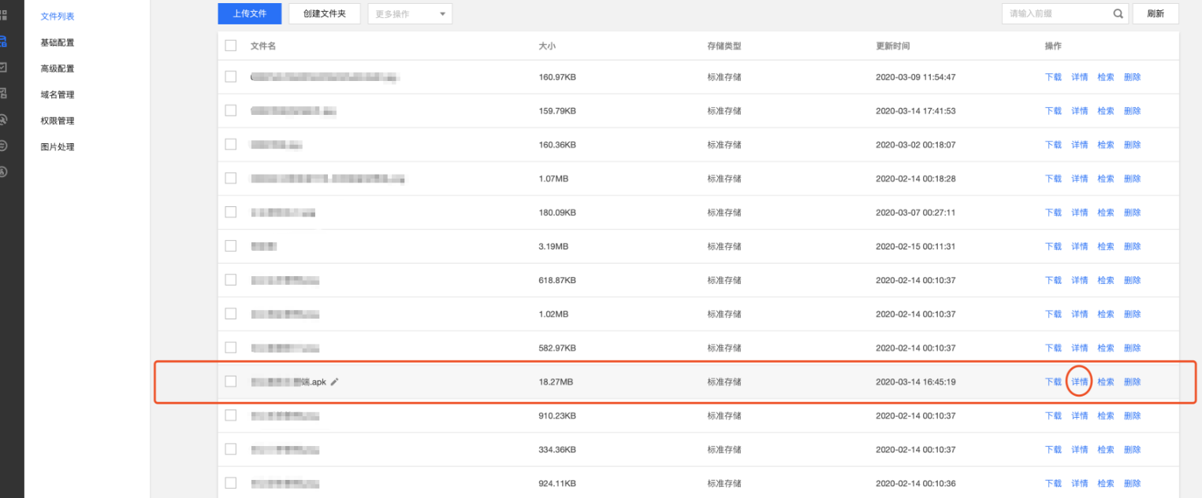
Task: Click the checklist icon in dark sidebar
Action: click(3, 68)
